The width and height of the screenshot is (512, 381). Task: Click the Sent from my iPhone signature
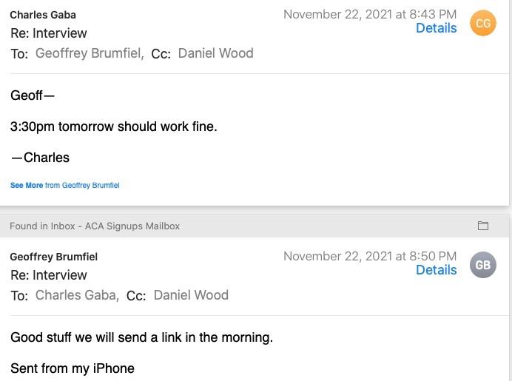click(73, 368)
